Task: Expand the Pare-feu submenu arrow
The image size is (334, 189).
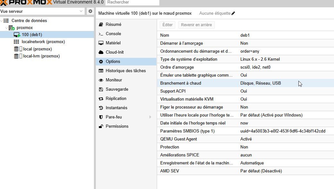Action: [150, 117]
